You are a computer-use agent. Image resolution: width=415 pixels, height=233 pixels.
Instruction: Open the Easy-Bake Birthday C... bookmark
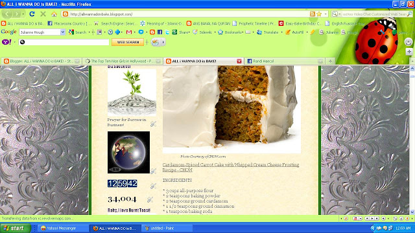(301, 23)
